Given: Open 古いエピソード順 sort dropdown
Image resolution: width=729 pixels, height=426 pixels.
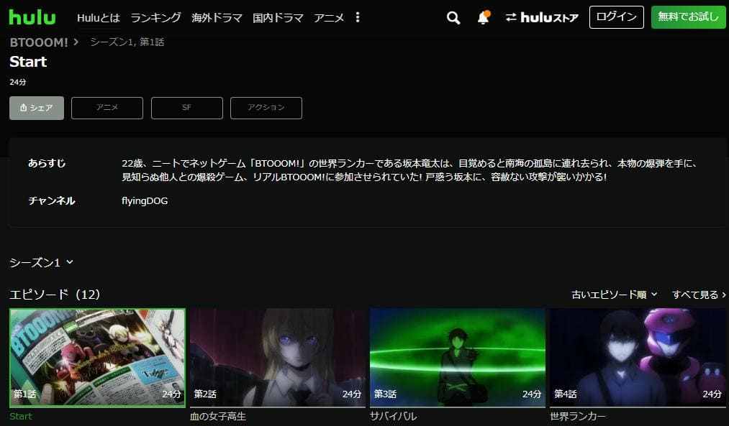Looking at the screenshot, I should (614, 295).
